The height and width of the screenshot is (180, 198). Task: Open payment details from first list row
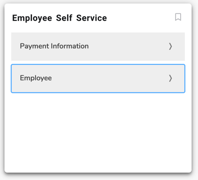coord(98,46)
